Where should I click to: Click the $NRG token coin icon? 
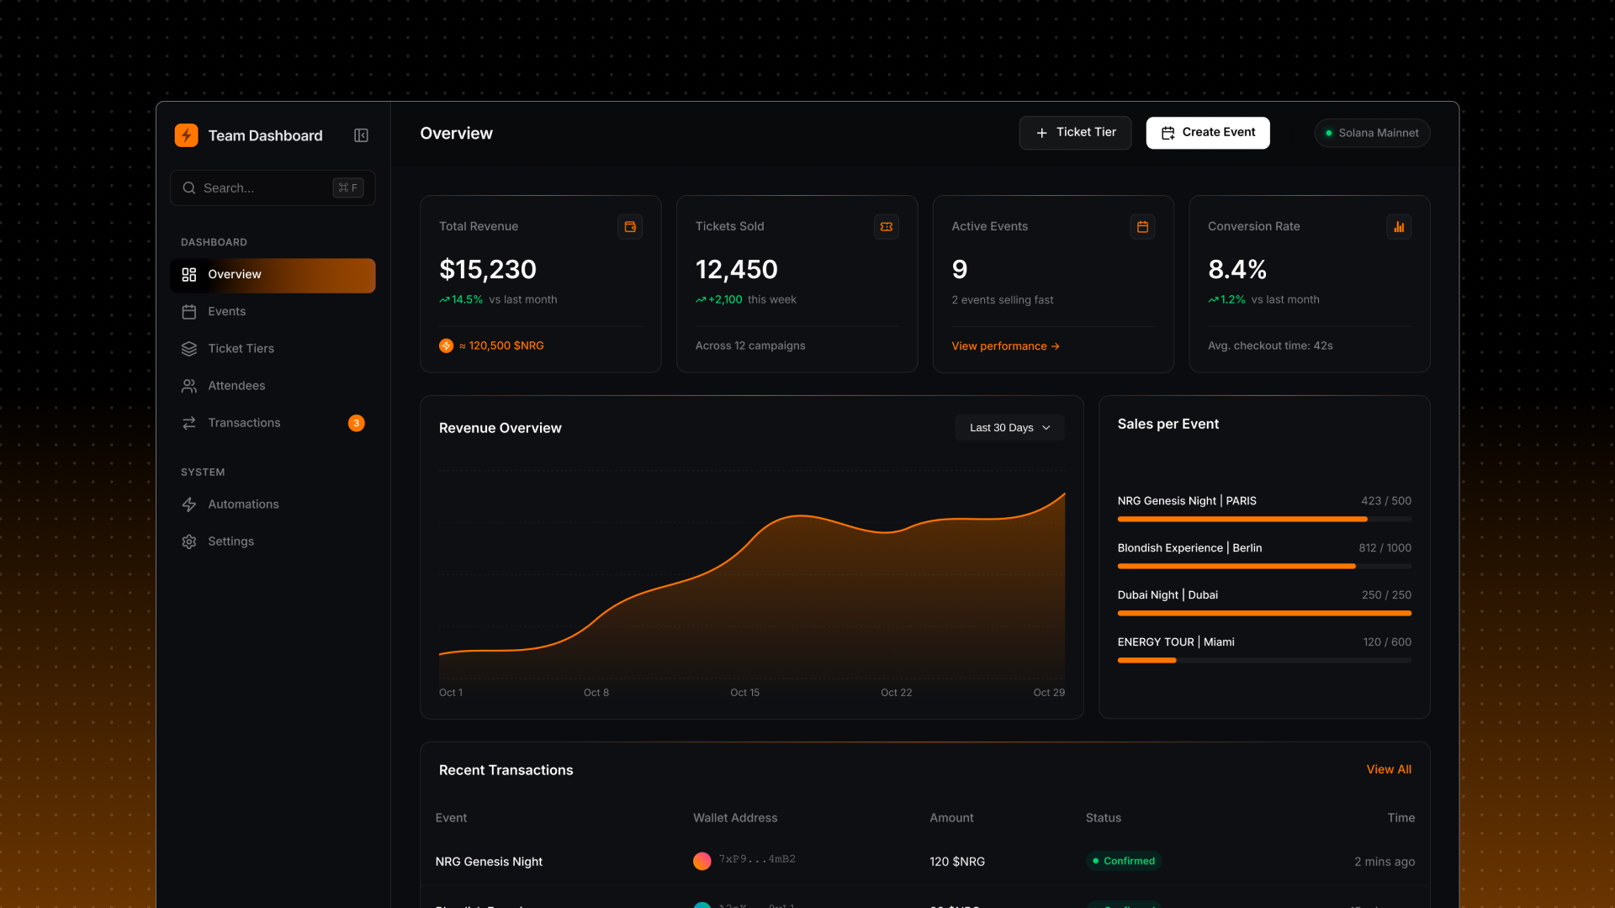446,346
